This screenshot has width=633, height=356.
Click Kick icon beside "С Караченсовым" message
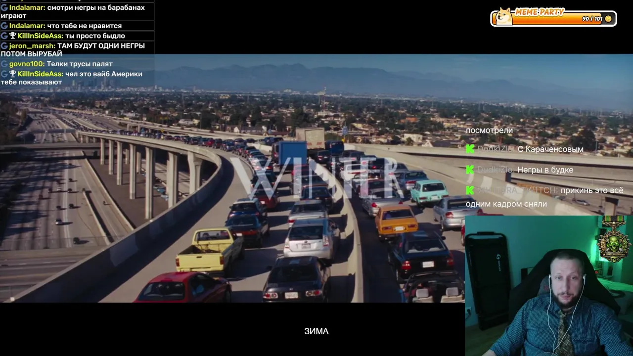click(470, 149)
